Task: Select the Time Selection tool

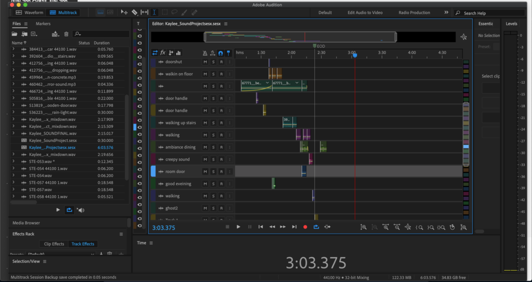Action: 154,12
